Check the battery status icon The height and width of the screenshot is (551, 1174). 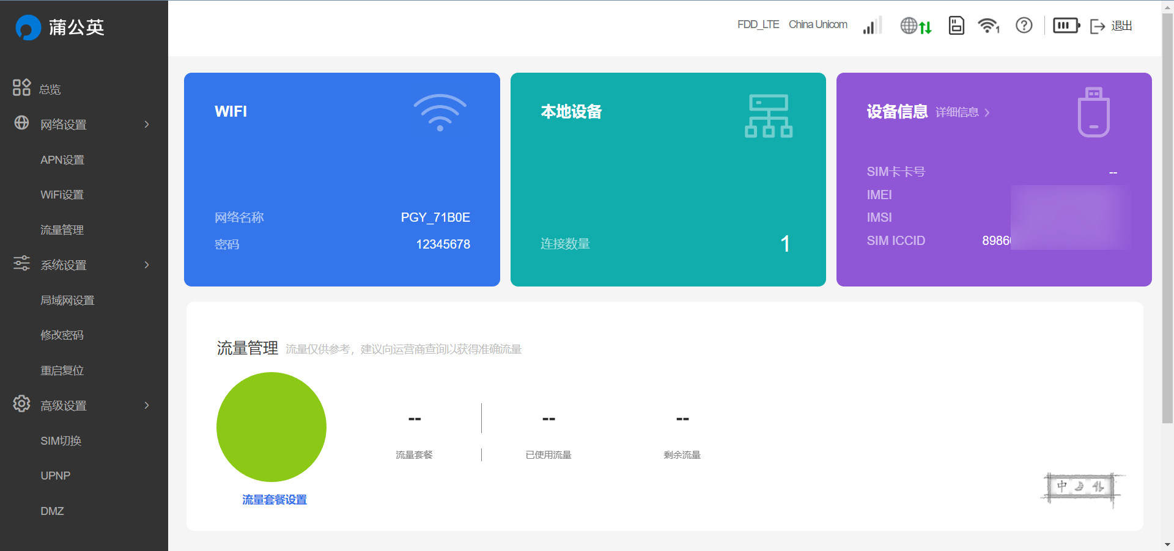1065,26
